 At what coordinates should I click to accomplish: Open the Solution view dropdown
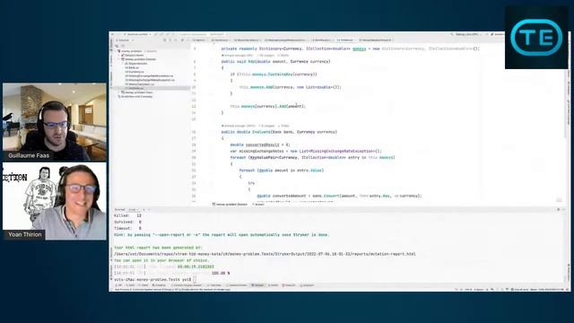[x=125, y=39]
